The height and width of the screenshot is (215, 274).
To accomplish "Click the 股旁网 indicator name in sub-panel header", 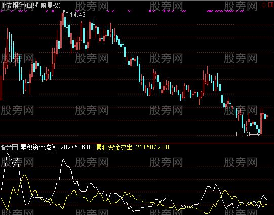I will coord(9,147).
